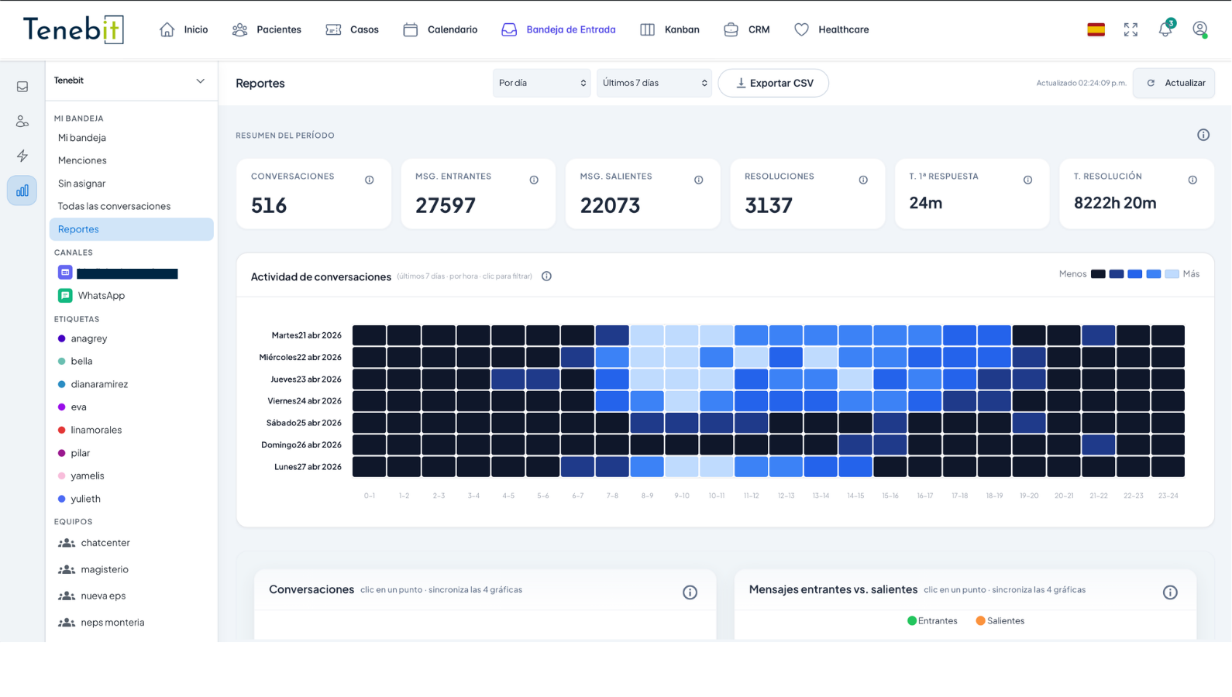1232x697 pixels.
Task: Open the Últimos 7 días range dropdown
Action: (654, 83)
